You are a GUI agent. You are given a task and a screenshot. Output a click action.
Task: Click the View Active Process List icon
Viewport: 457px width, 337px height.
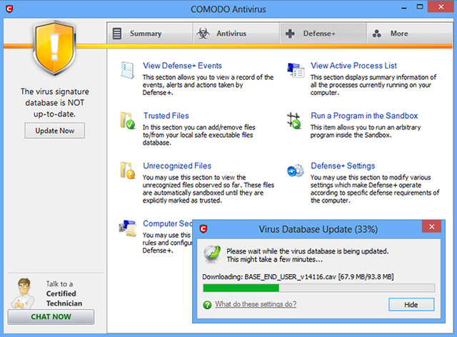[x=296, y=70]
